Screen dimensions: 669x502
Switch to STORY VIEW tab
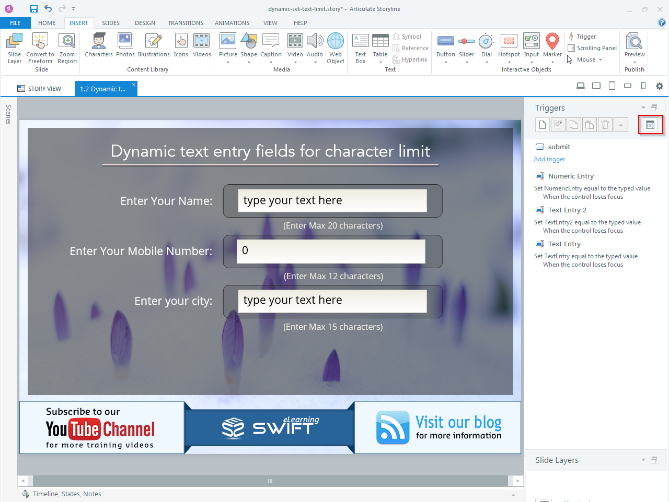pyautogui.click(x=39, y=89)
